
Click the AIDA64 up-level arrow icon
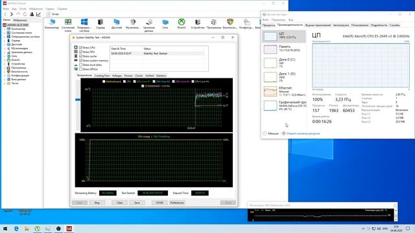18,14
